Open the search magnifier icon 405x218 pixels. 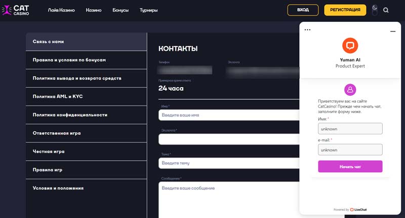click(386, 10)
